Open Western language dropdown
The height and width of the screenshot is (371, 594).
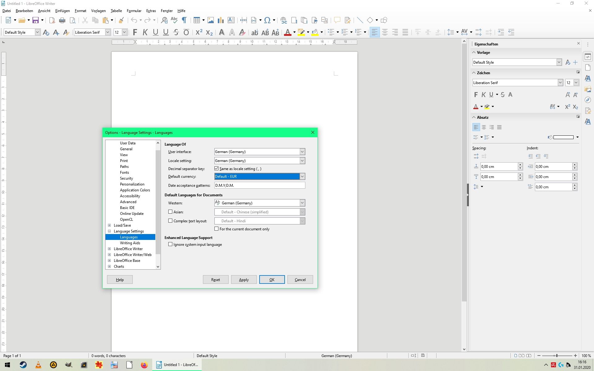[x=302, y=203]
